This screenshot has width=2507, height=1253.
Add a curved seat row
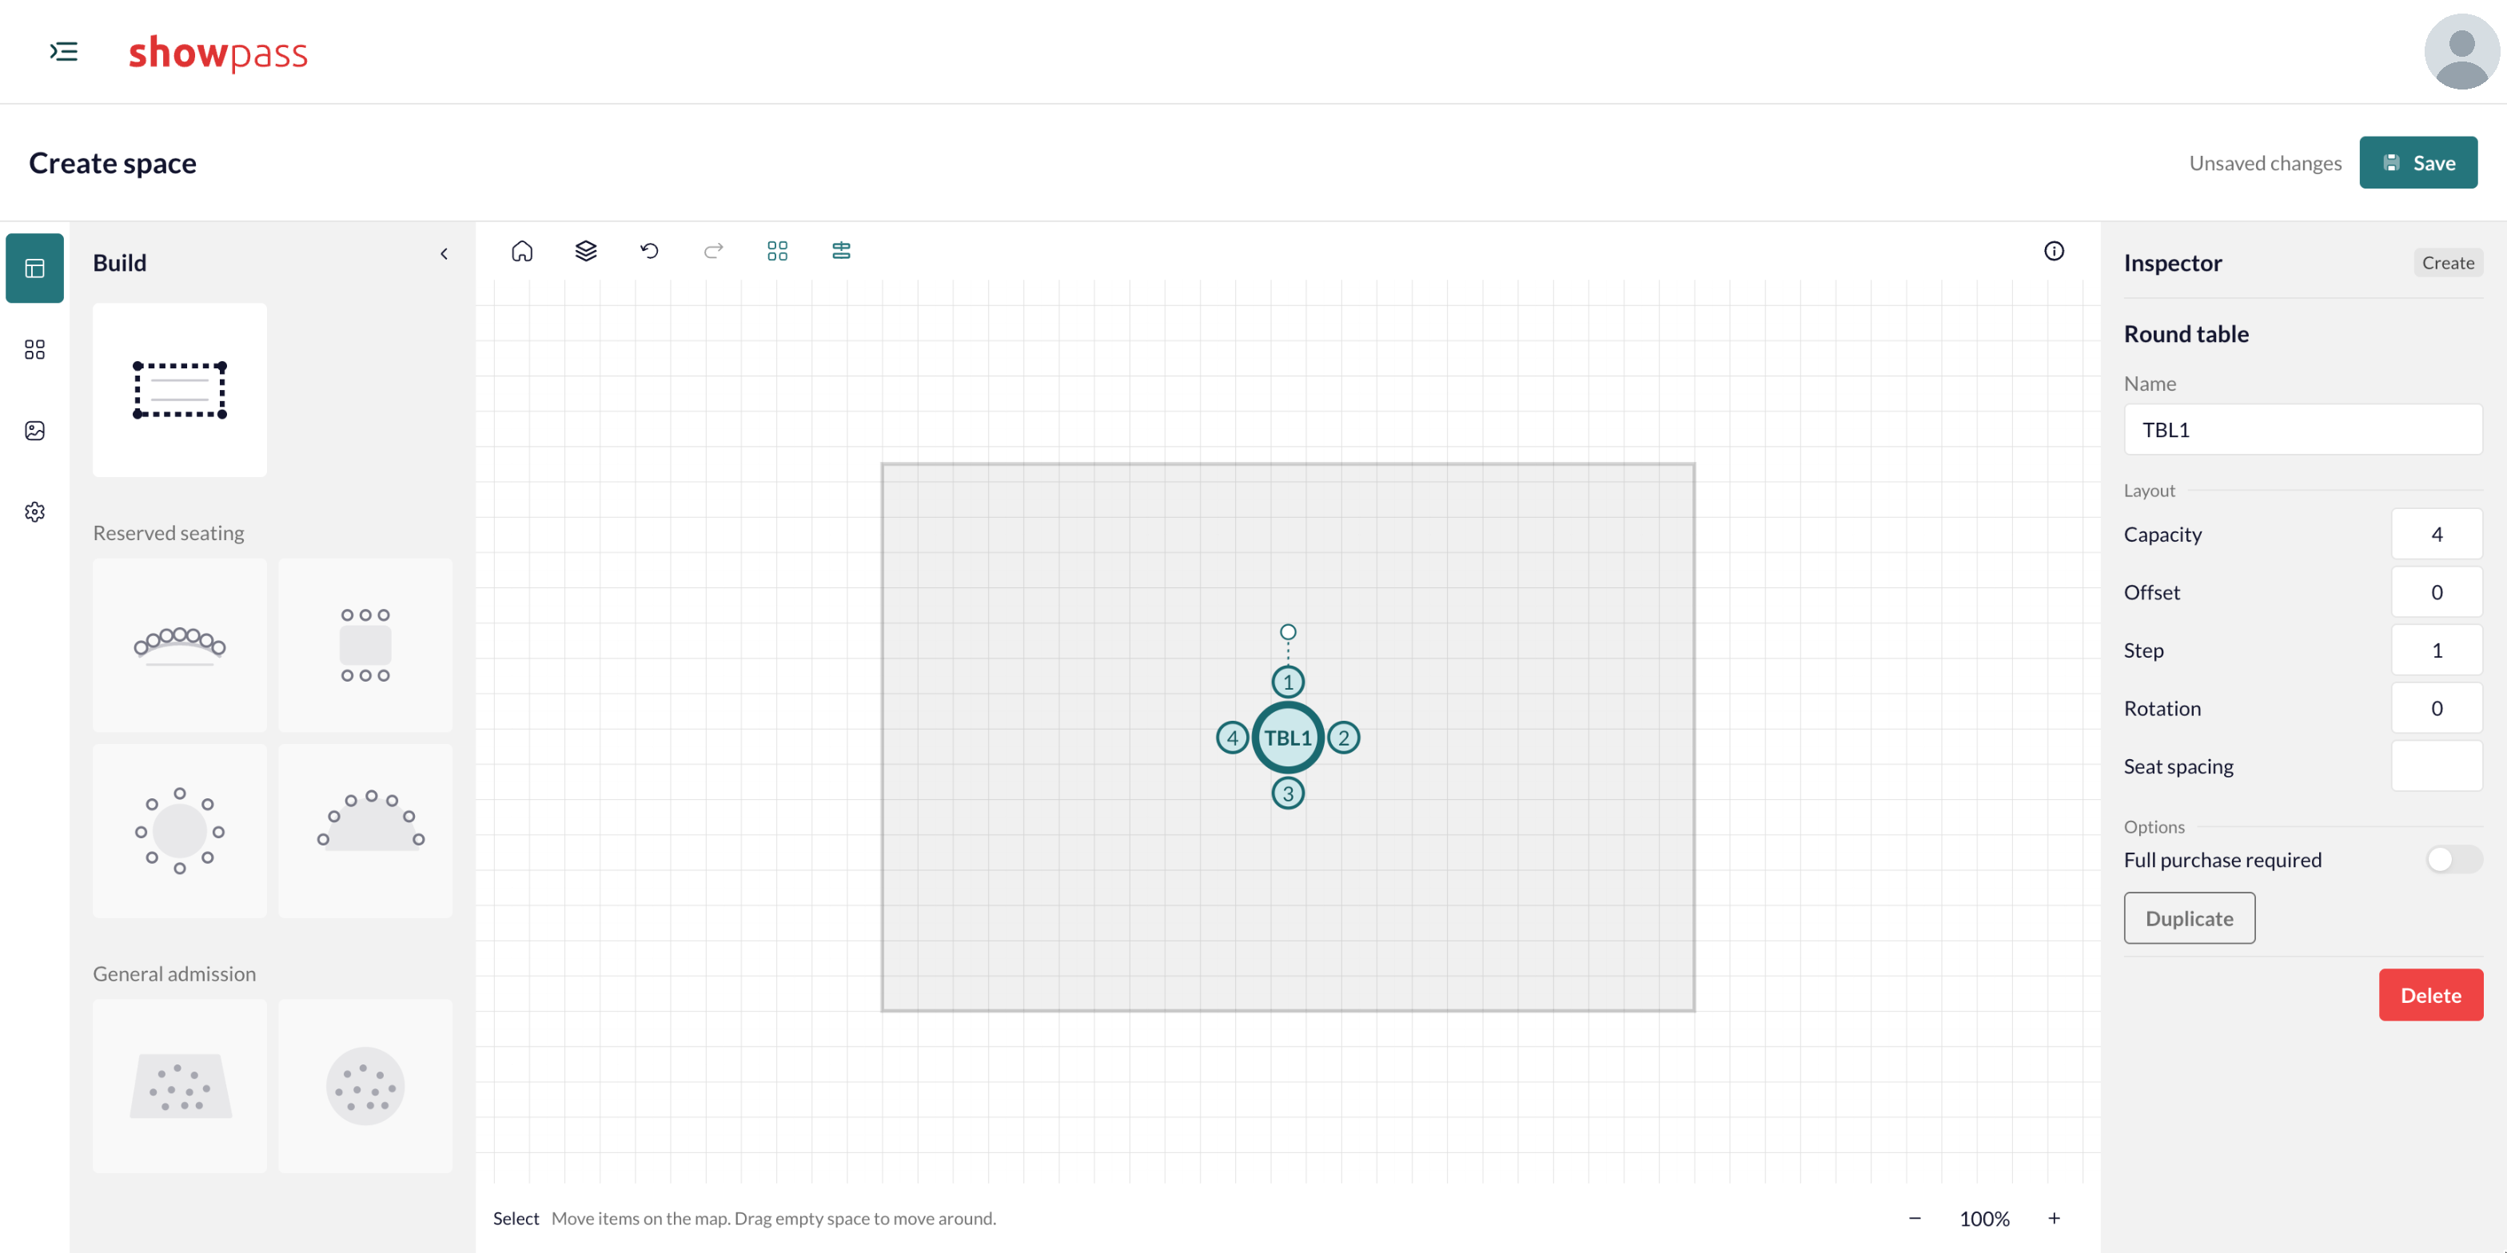tap(179, 645)
